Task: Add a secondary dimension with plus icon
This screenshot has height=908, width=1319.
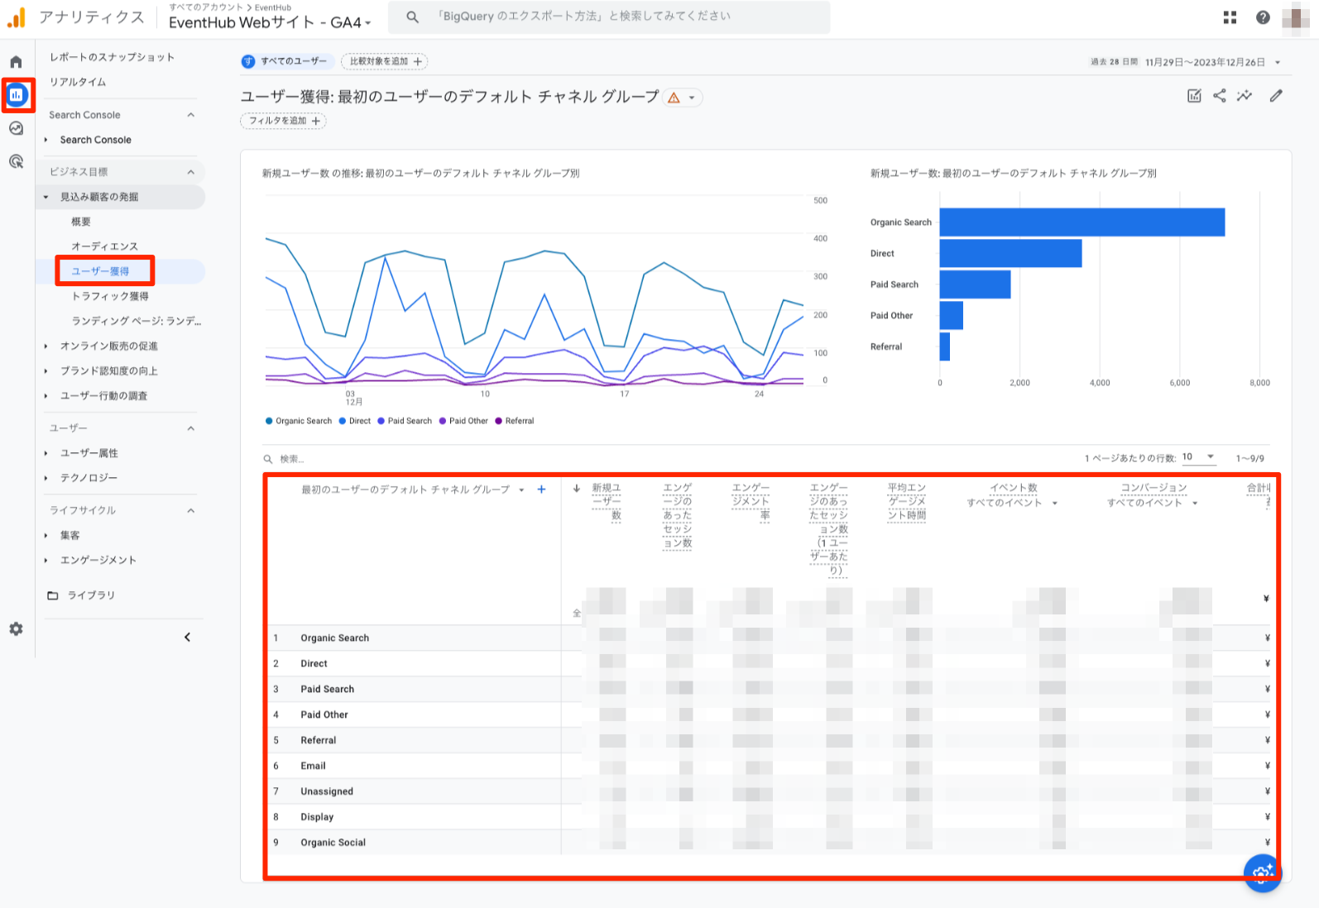Action: click(541, 490)
